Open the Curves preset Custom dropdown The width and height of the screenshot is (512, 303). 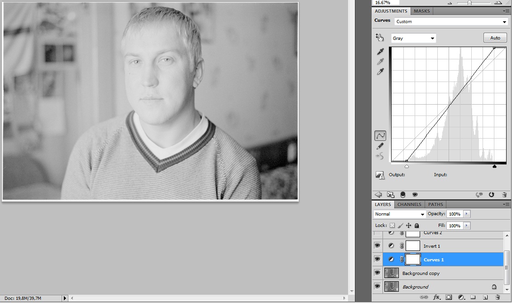point(451,22)
